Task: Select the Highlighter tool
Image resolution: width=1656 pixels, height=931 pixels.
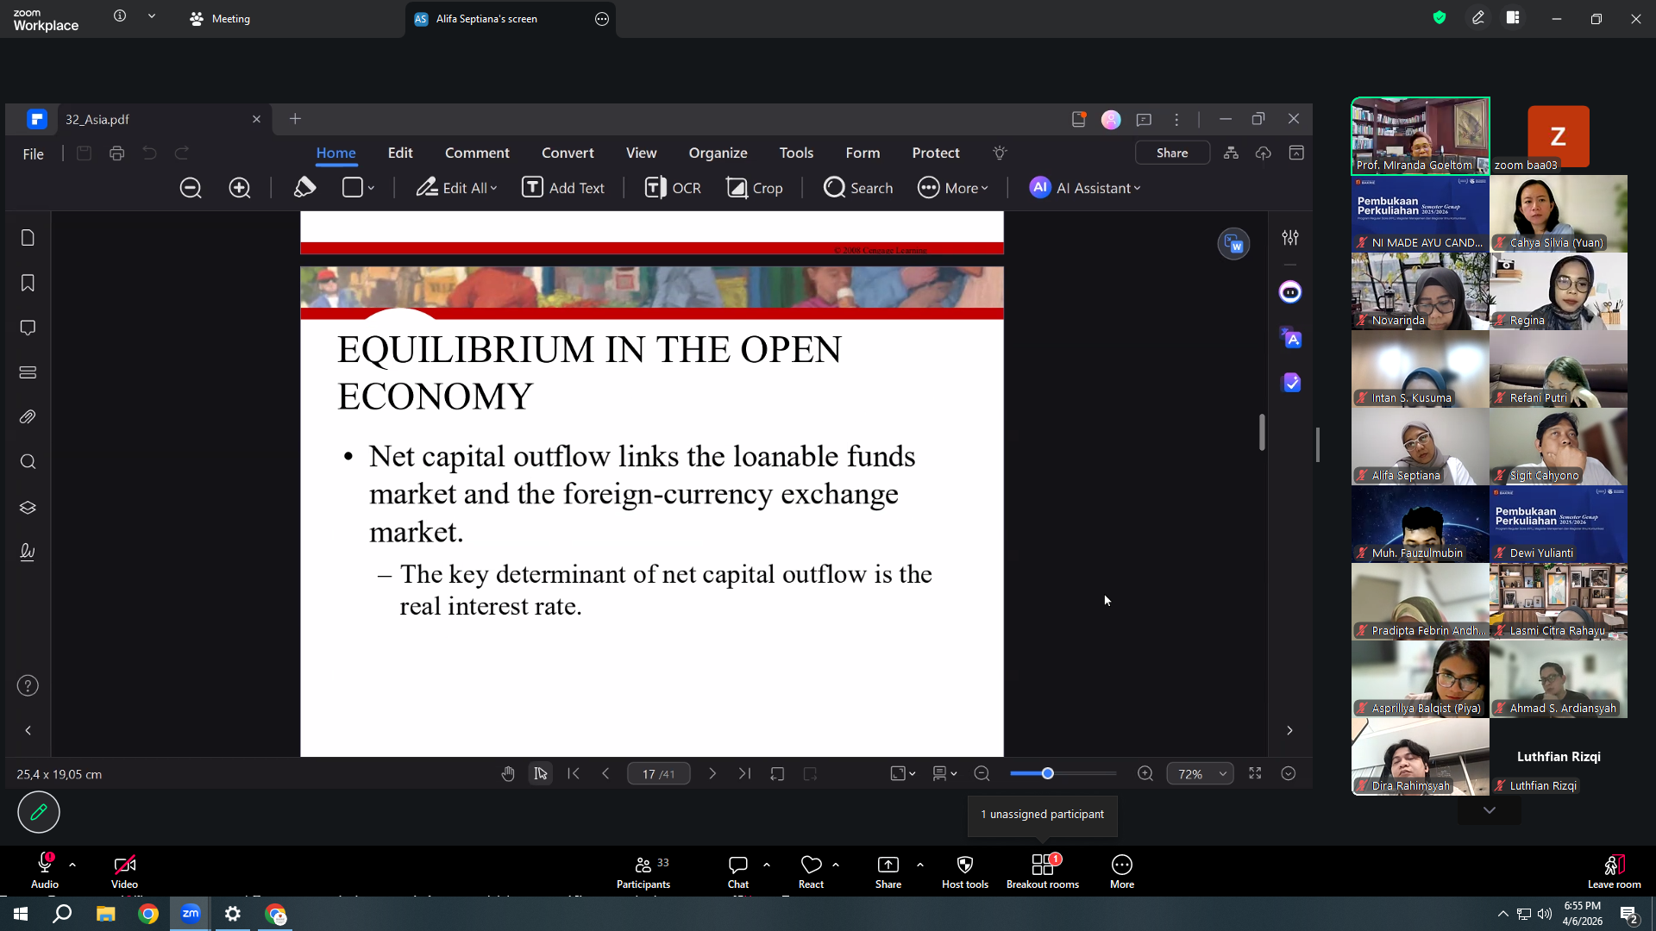Action: (x=304, y=188)
